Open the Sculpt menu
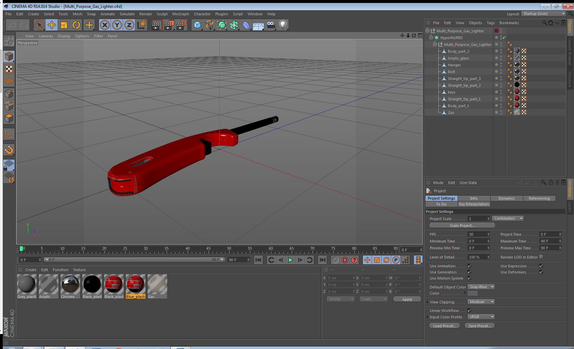This screenshot has height=349, width=574. 162,14
